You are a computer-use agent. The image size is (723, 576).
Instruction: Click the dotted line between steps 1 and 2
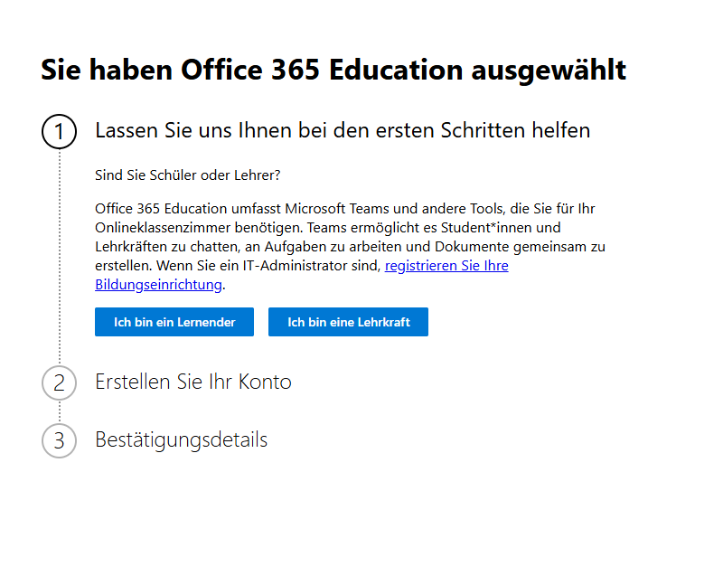pos(60,253)
